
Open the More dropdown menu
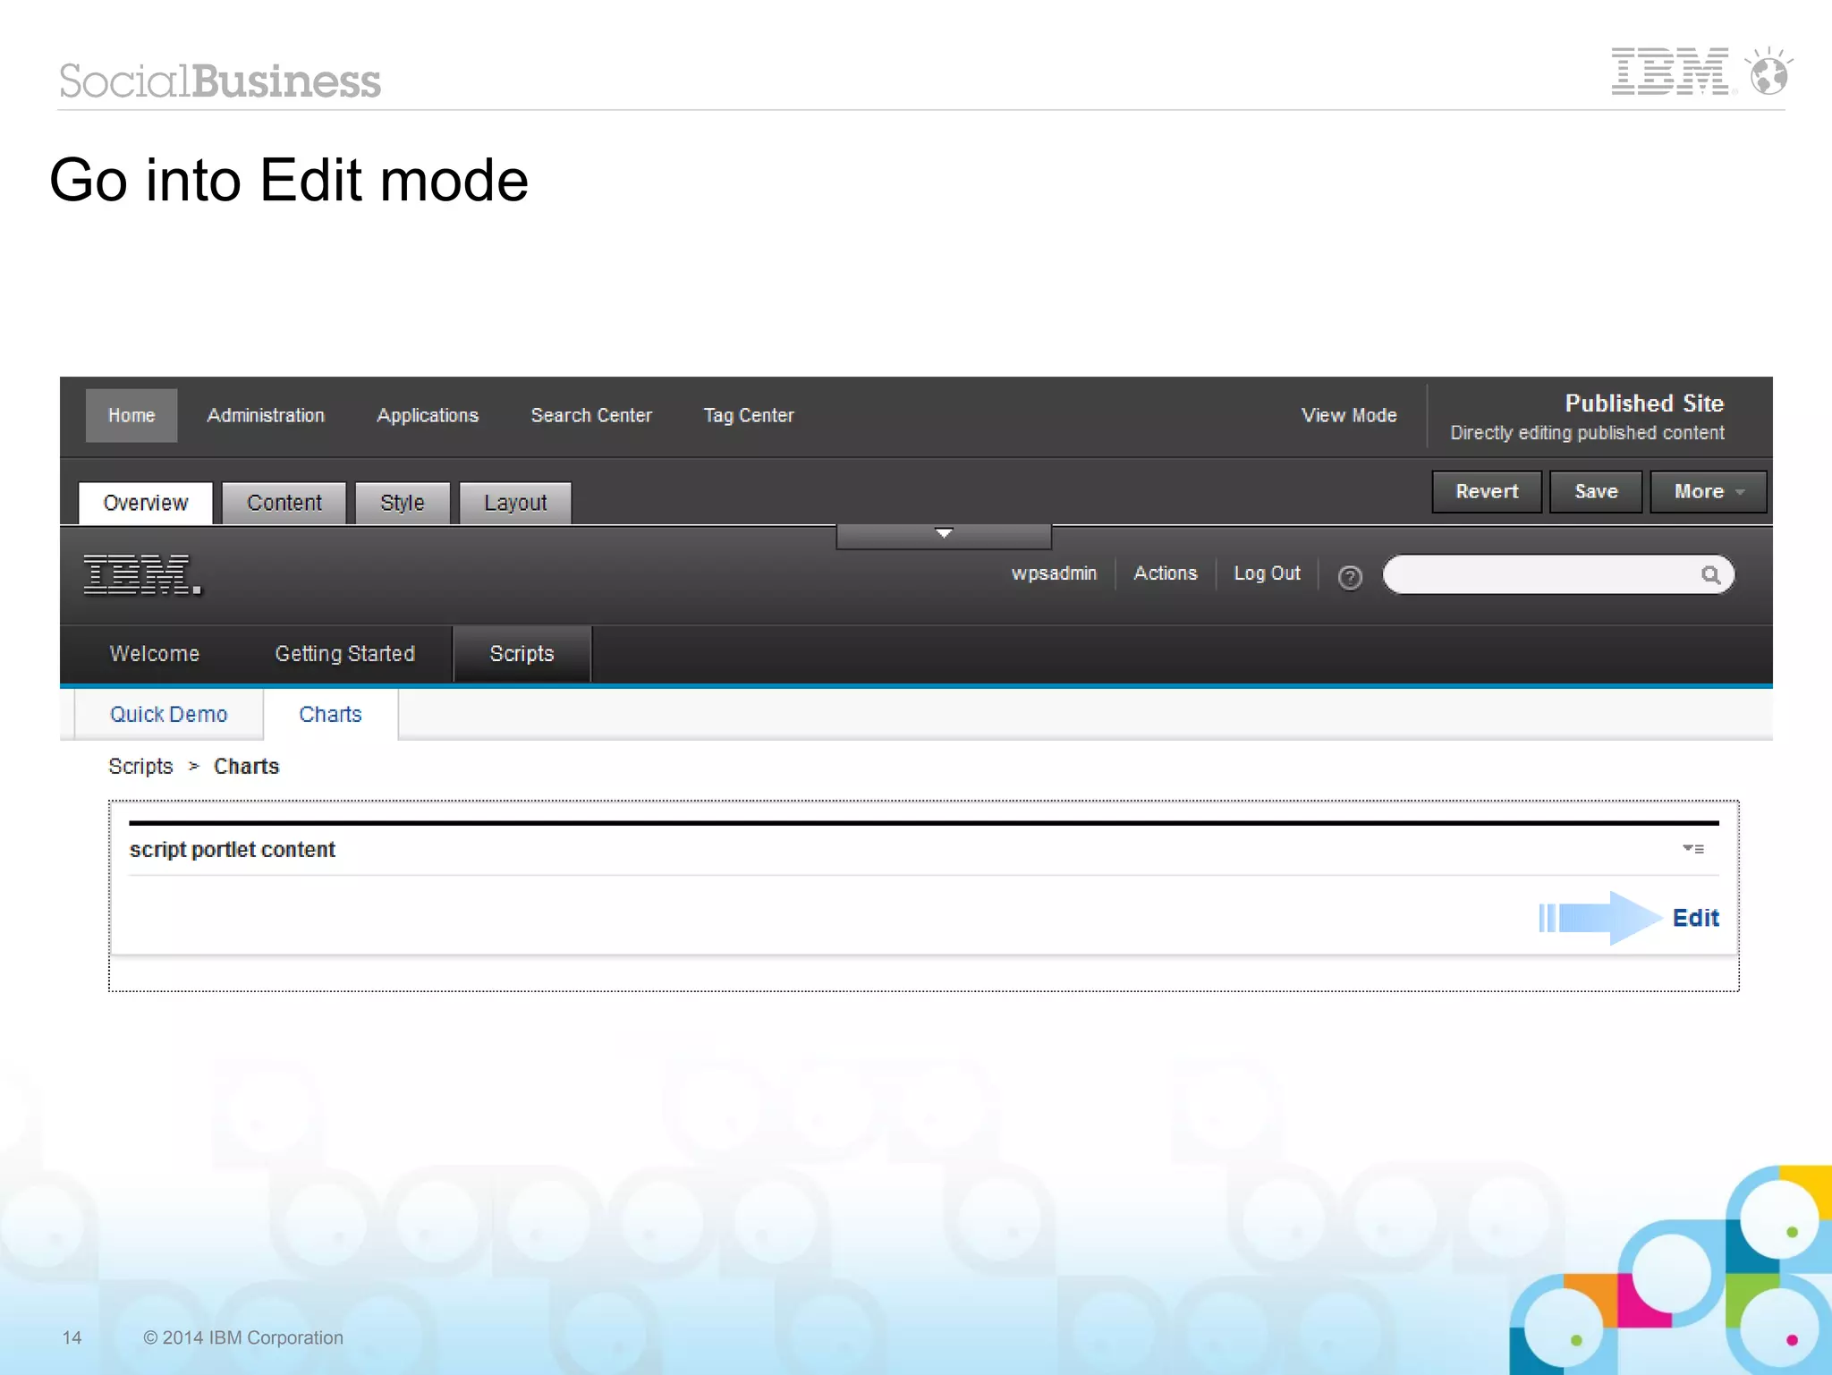[x=1708, y=491]
